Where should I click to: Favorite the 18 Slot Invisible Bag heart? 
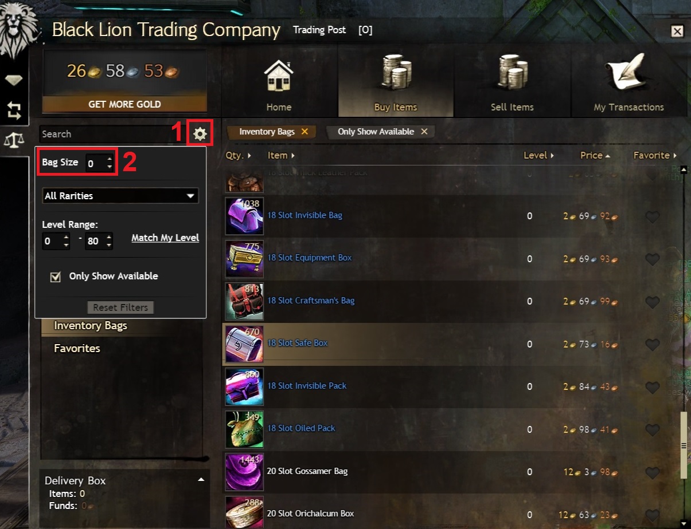tap(653, 216)
